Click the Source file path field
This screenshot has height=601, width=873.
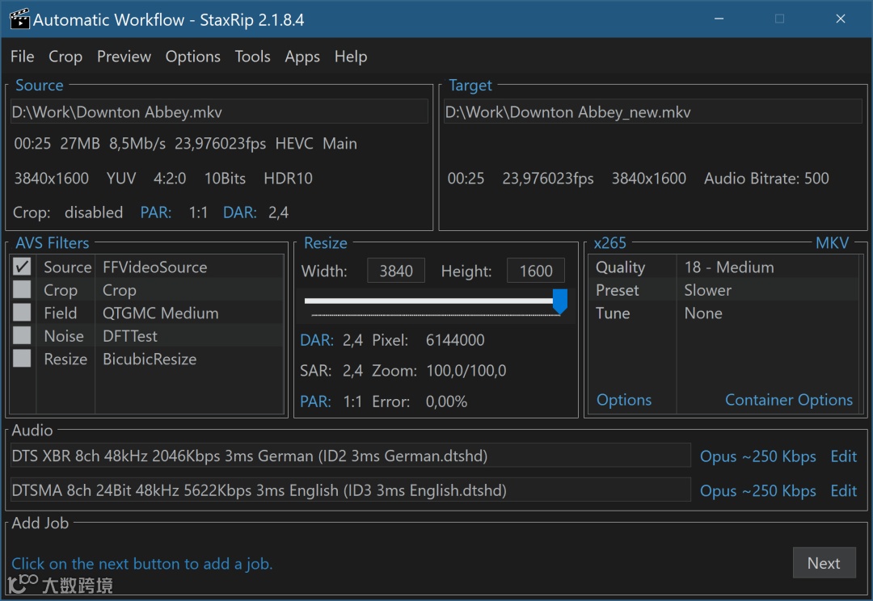(219, 111)
